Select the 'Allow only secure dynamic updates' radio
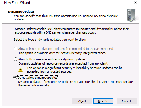The height and width of the screenshot is (108, 141). pos(16,49)
